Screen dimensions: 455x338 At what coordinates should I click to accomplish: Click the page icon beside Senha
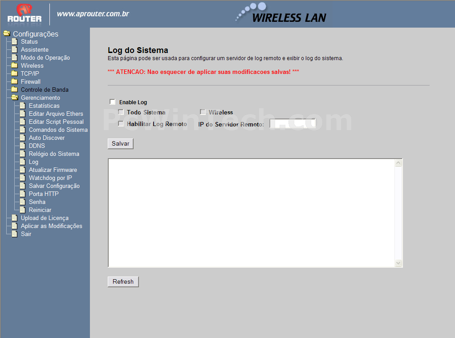[x=23, y=202]
